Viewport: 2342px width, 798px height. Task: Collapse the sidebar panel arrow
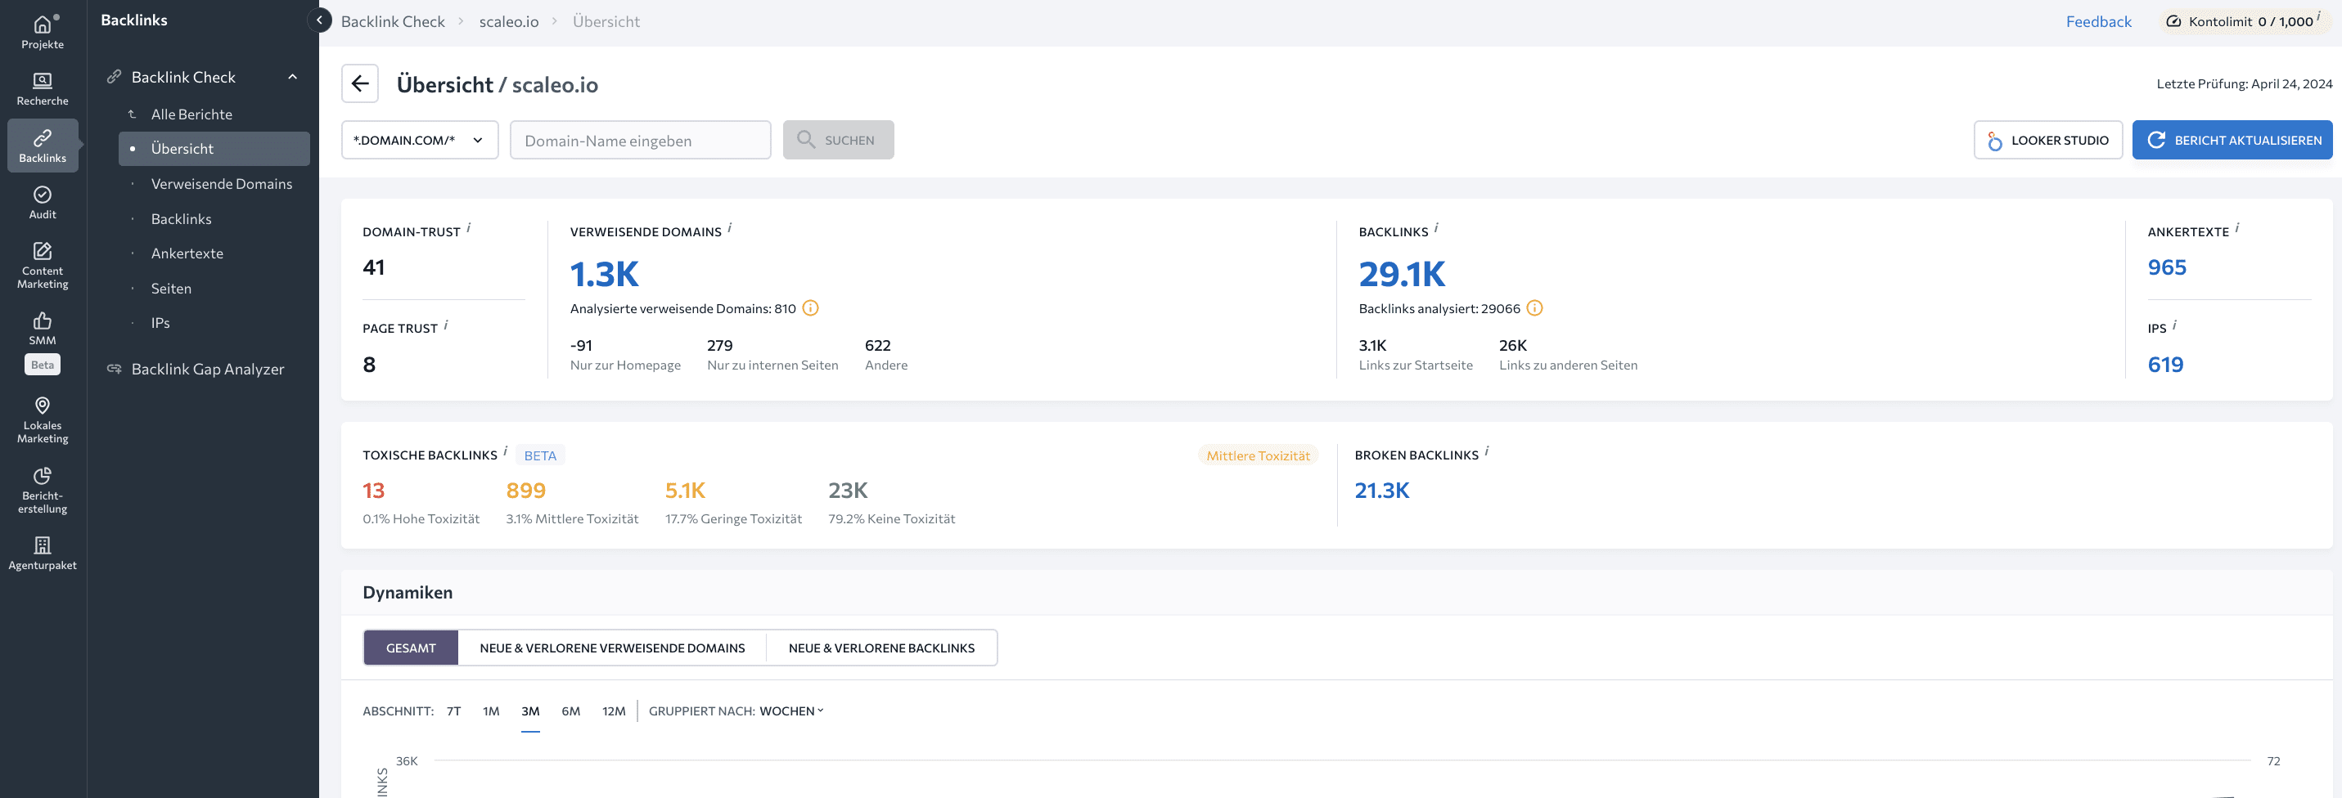click(319, 20)
